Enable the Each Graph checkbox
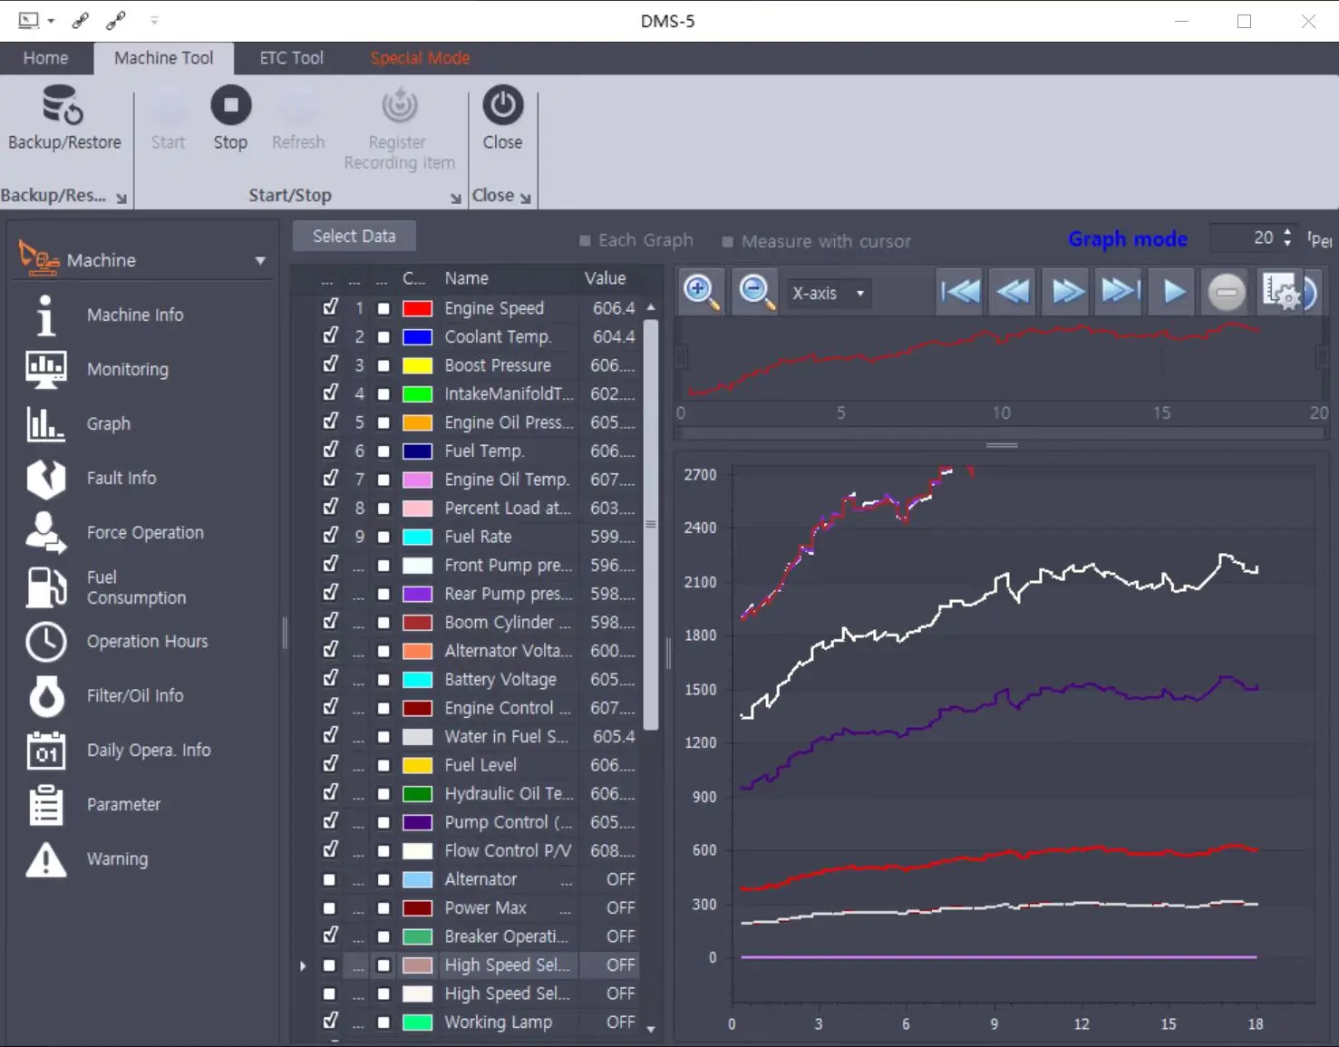Viewport: 1339px width, 1047px height. click(585, 241)
